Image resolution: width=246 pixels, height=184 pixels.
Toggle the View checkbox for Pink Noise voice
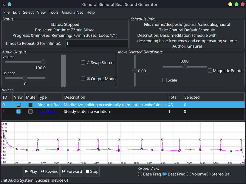click(x=18, y=111)
